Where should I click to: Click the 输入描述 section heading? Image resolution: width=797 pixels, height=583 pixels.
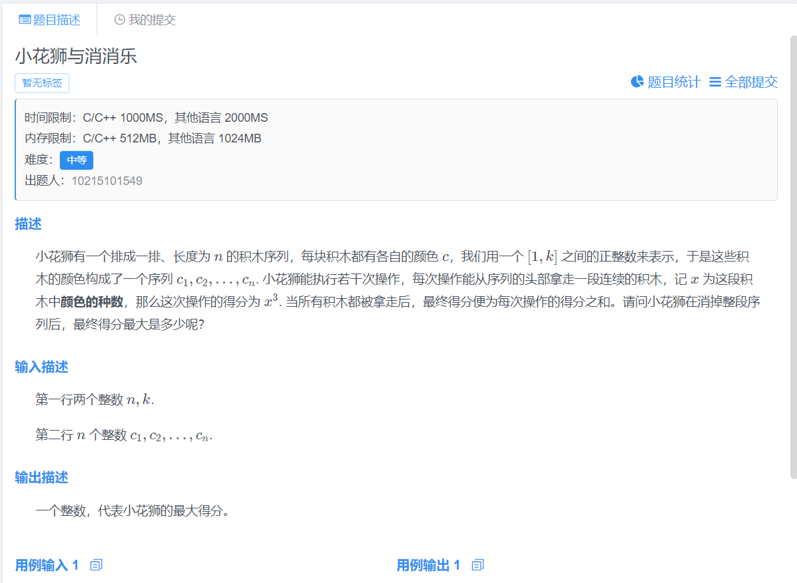click(41, 367)
